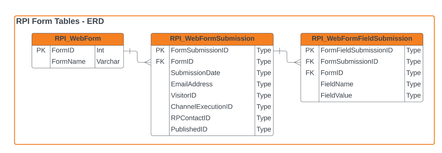Viewport: 442px width, 153px height.
Task: Click the FieldName field
Action: (x=337, y=84)
